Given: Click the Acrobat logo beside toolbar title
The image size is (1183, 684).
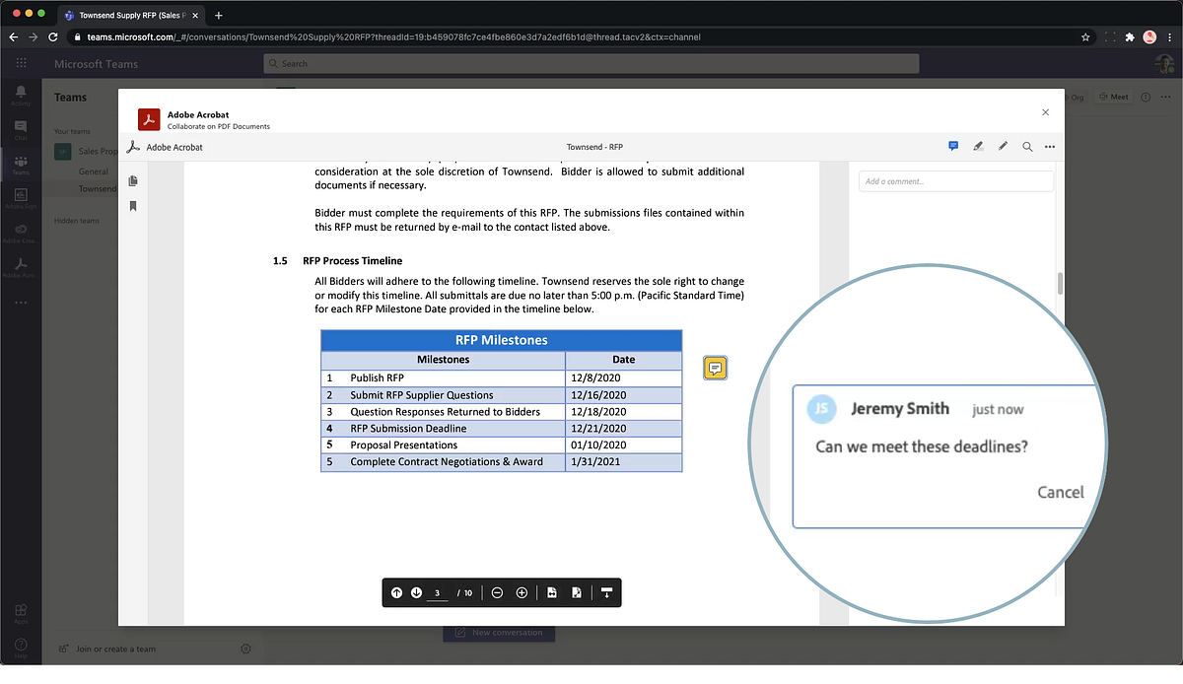Looking at the screenshot, I should click(x=133, y=147).
